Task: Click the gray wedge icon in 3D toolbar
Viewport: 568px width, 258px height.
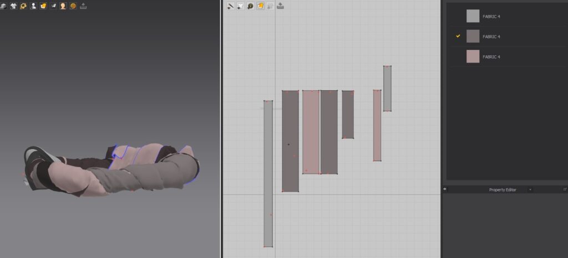Action: pos(53,6)
